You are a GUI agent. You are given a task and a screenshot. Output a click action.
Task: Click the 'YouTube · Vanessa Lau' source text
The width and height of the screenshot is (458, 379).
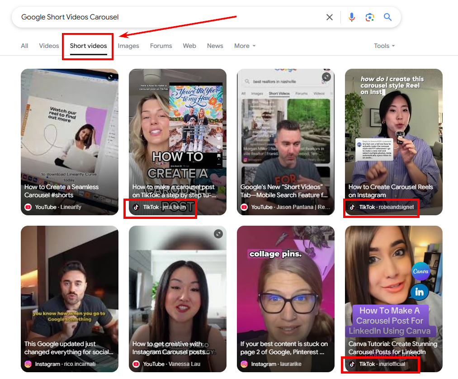pos(172,364)
